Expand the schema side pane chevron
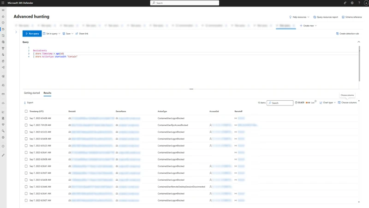369x208 pixels. [x=16, y=32]
